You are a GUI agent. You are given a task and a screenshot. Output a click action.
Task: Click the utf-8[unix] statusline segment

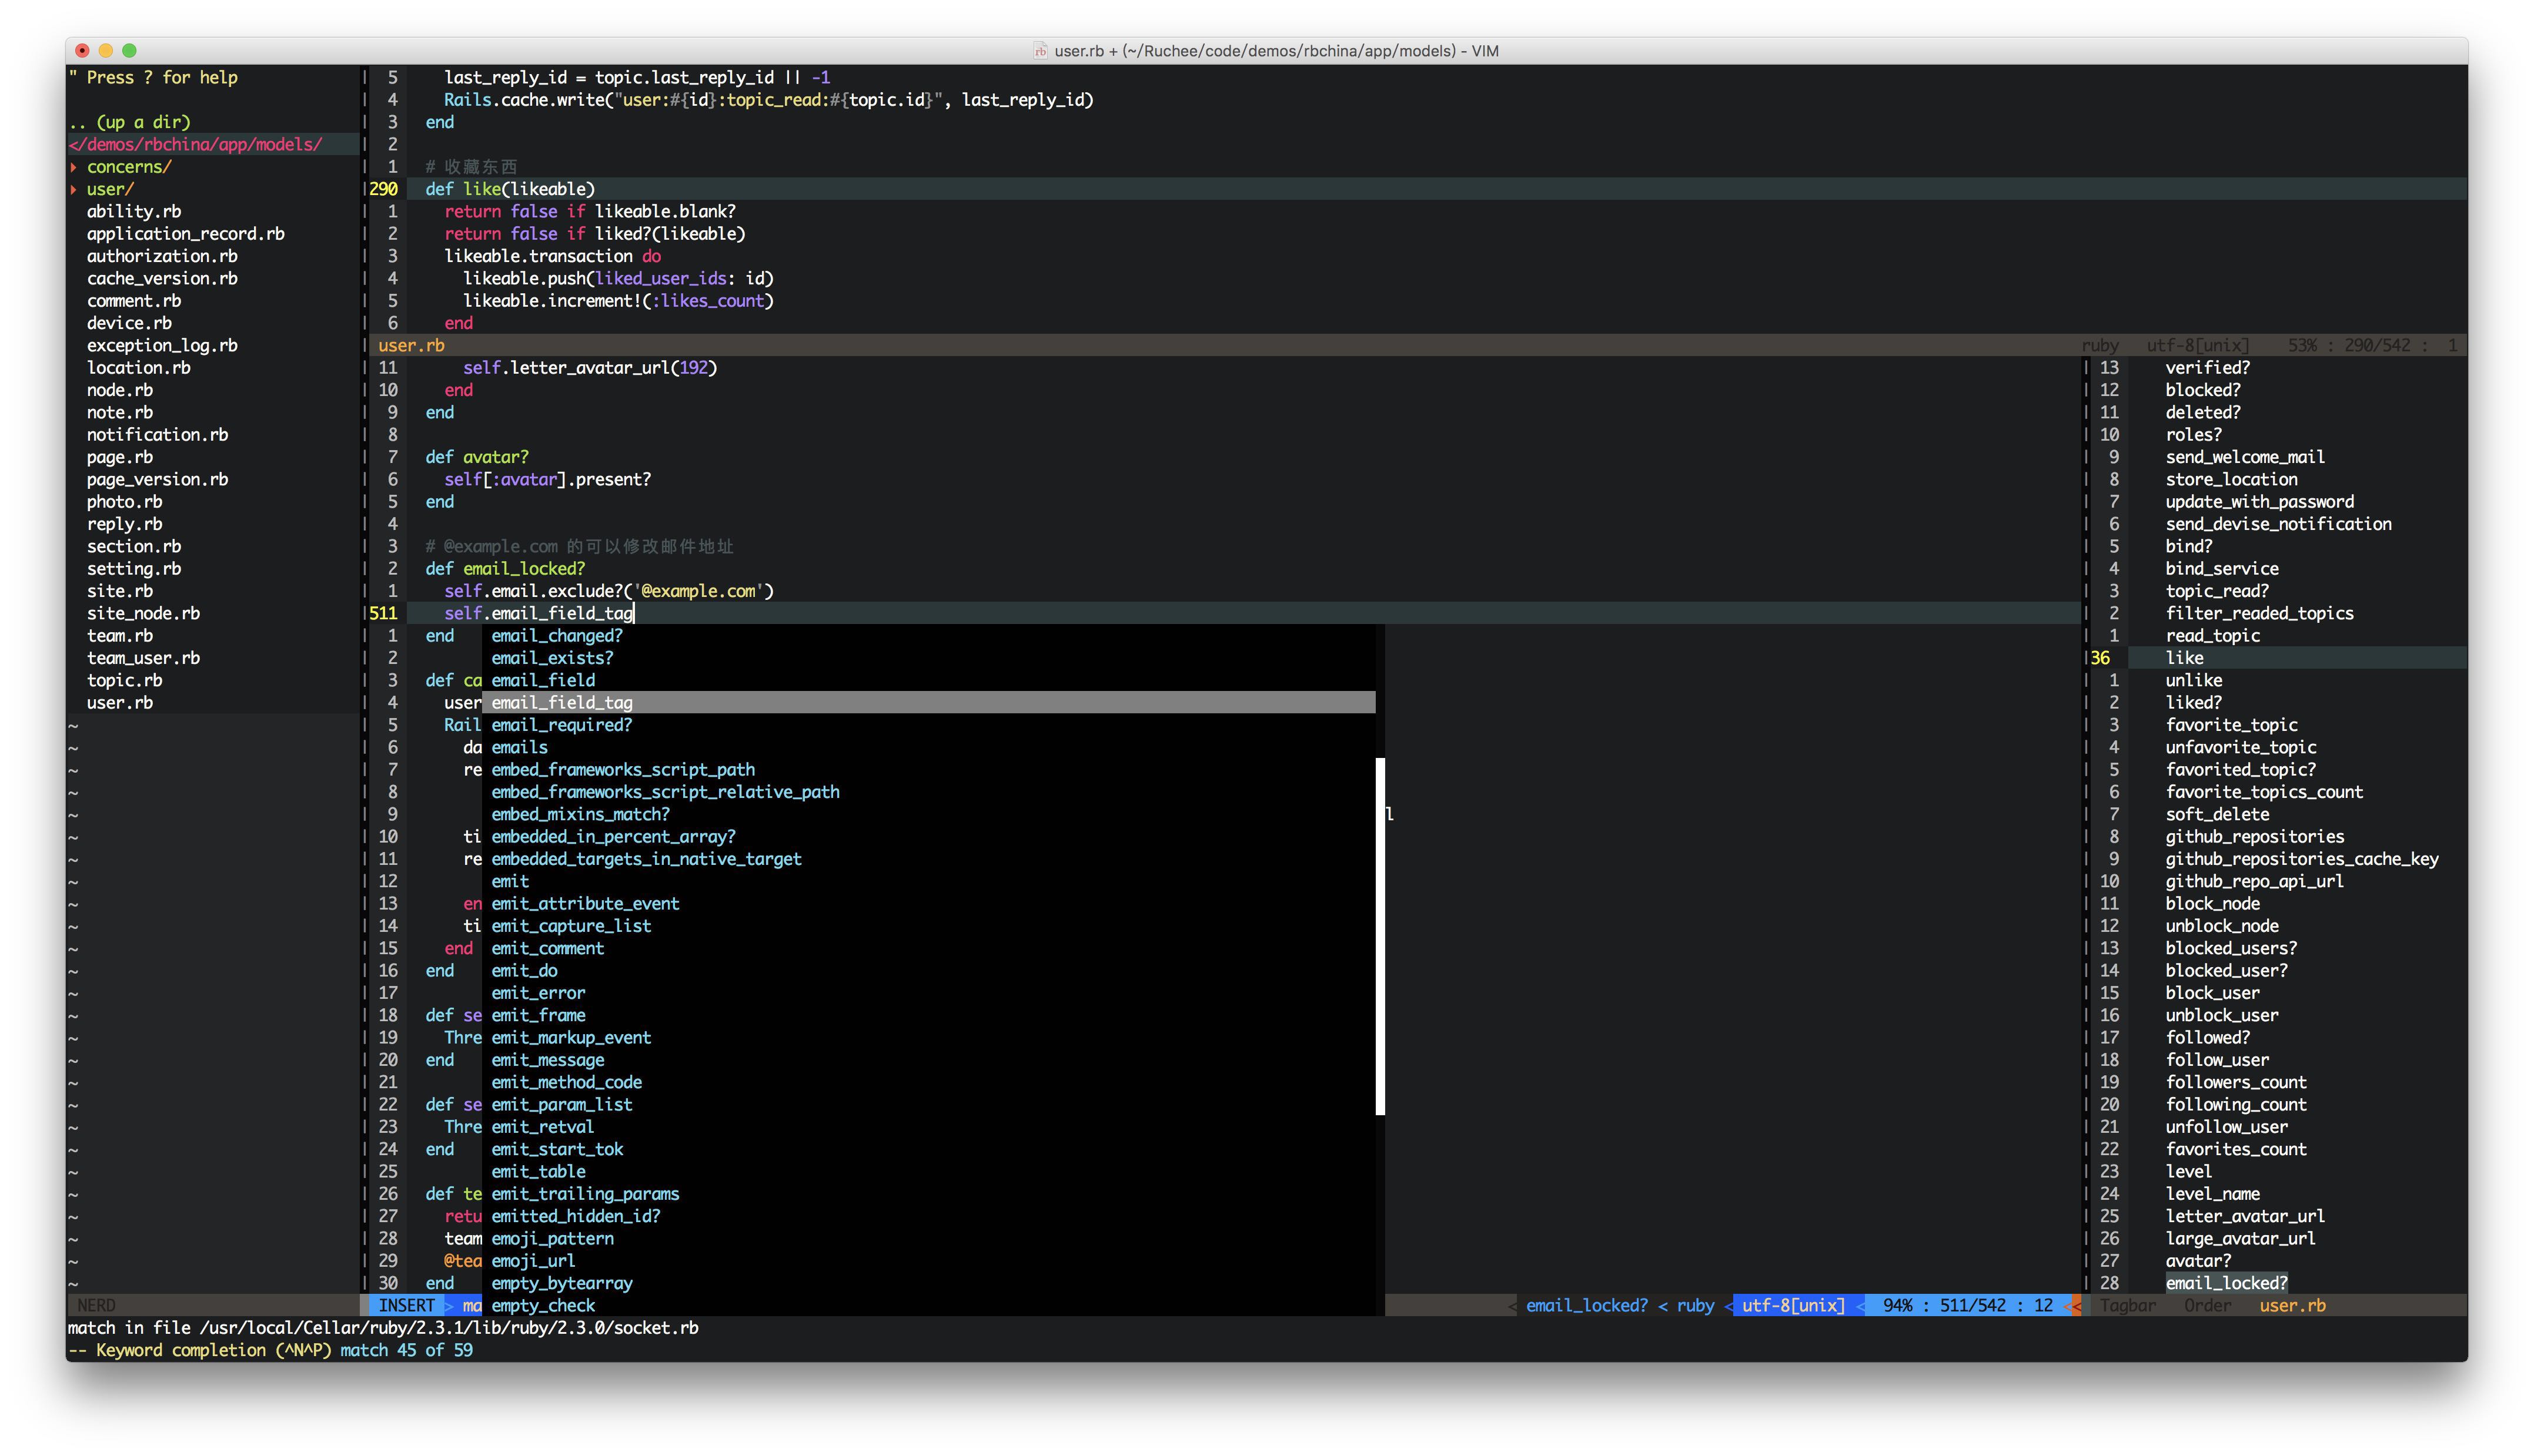(x=1793, y=1305)
